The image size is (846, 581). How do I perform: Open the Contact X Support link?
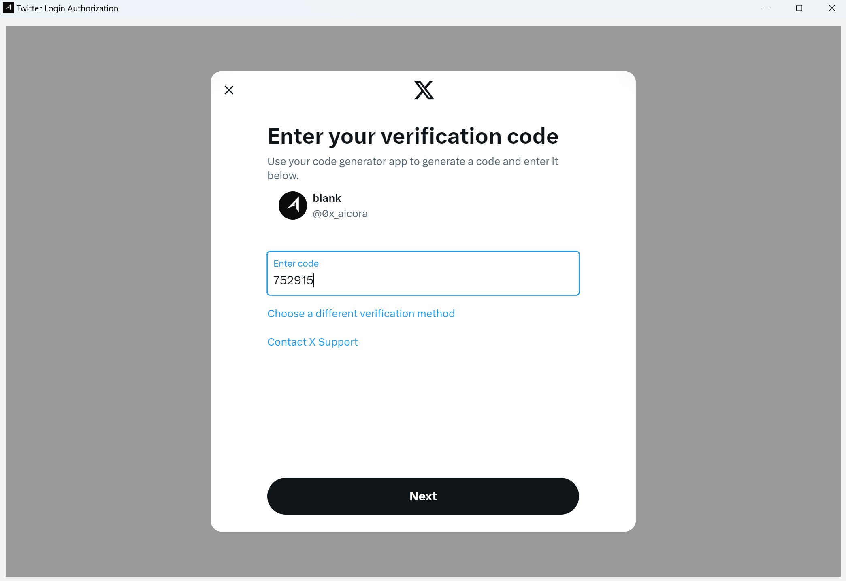pos(312,342)
